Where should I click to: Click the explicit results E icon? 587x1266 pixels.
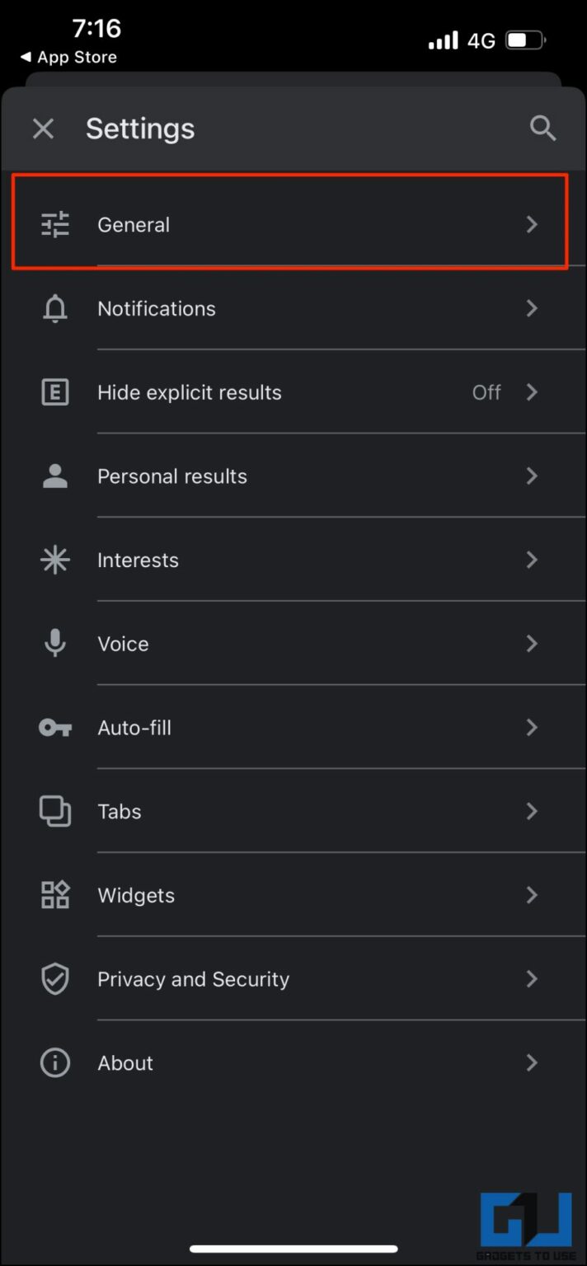click(54, 392)
